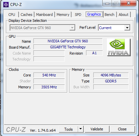This screenshot has height=136, width=139.
Task: Click the Close button at bottom
Action: point(122,129)
